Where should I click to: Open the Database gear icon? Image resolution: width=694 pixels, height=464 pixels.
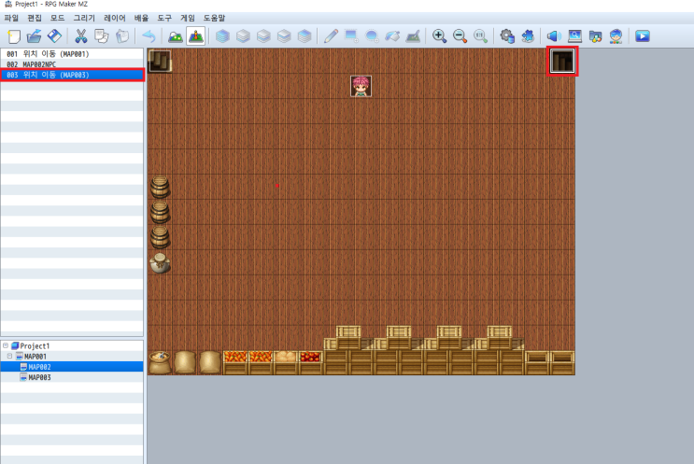(x=507, y=36)
